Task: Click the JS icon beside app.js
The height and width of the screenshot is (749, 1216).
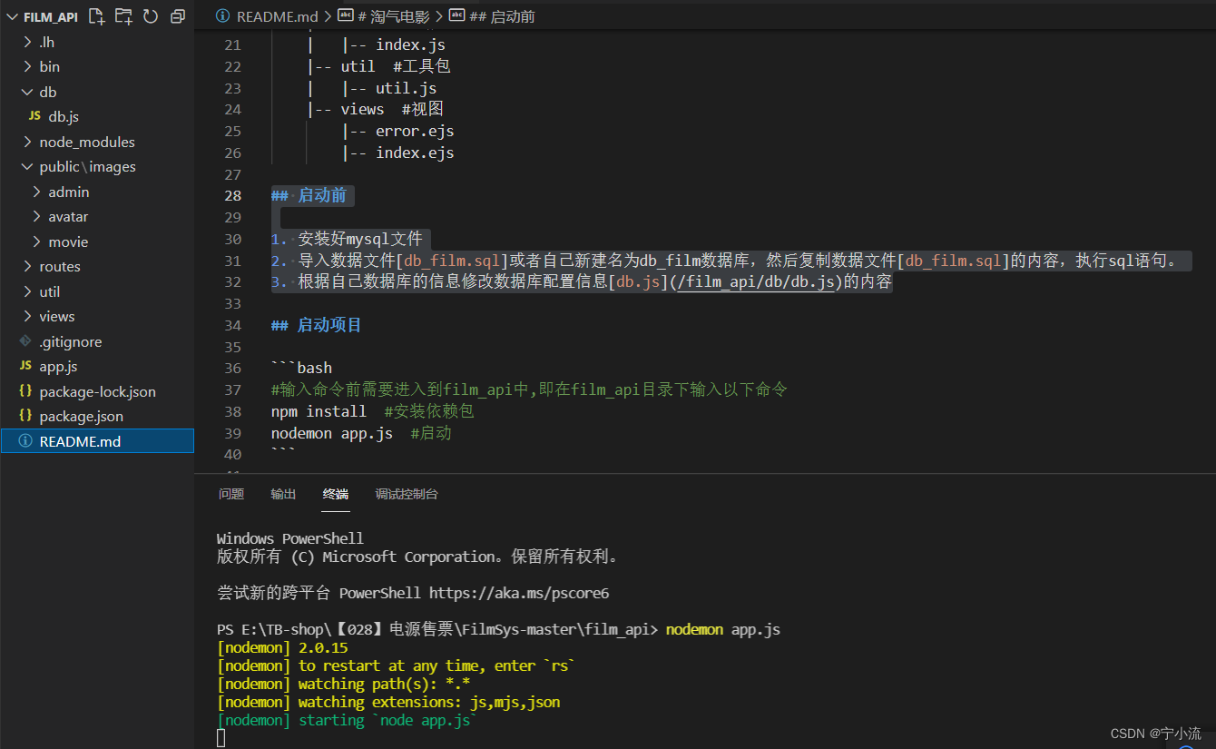Action: click(x=25, y=366)
